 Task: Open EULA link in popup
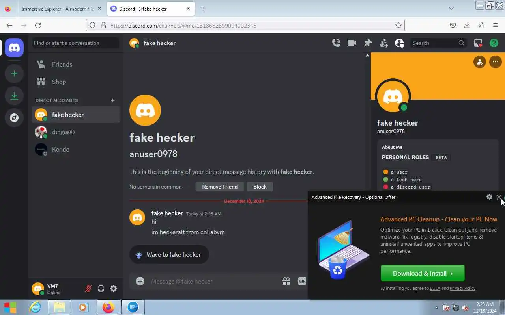435,288
